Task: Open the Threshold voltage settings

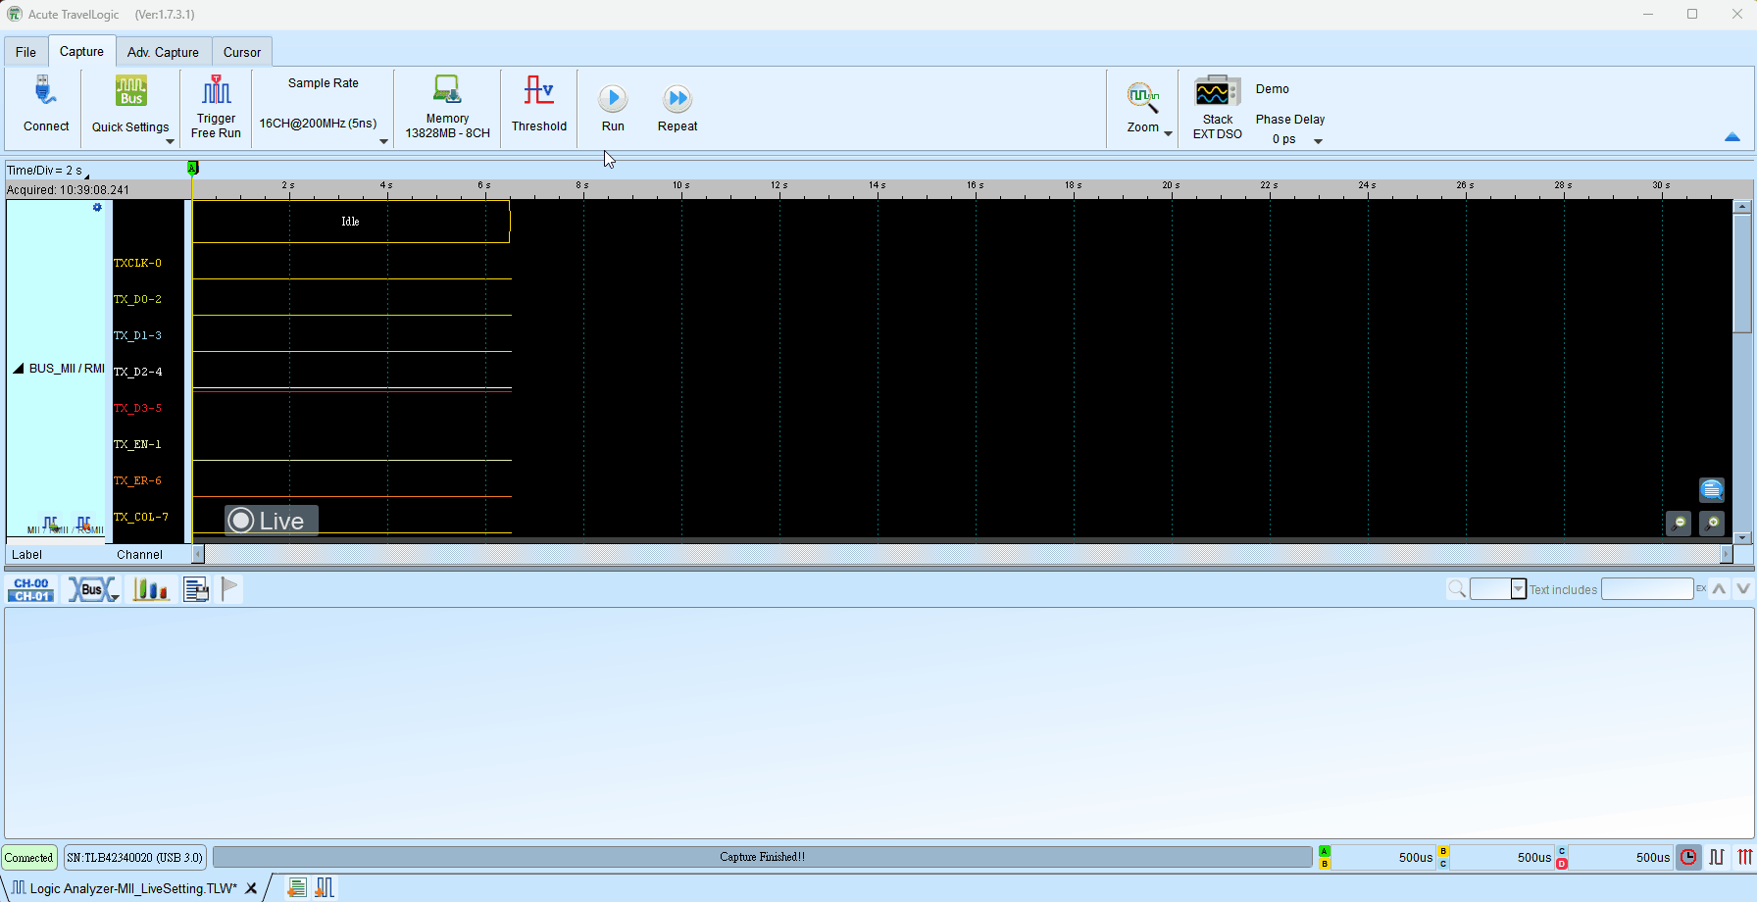Action: [538, 93]
